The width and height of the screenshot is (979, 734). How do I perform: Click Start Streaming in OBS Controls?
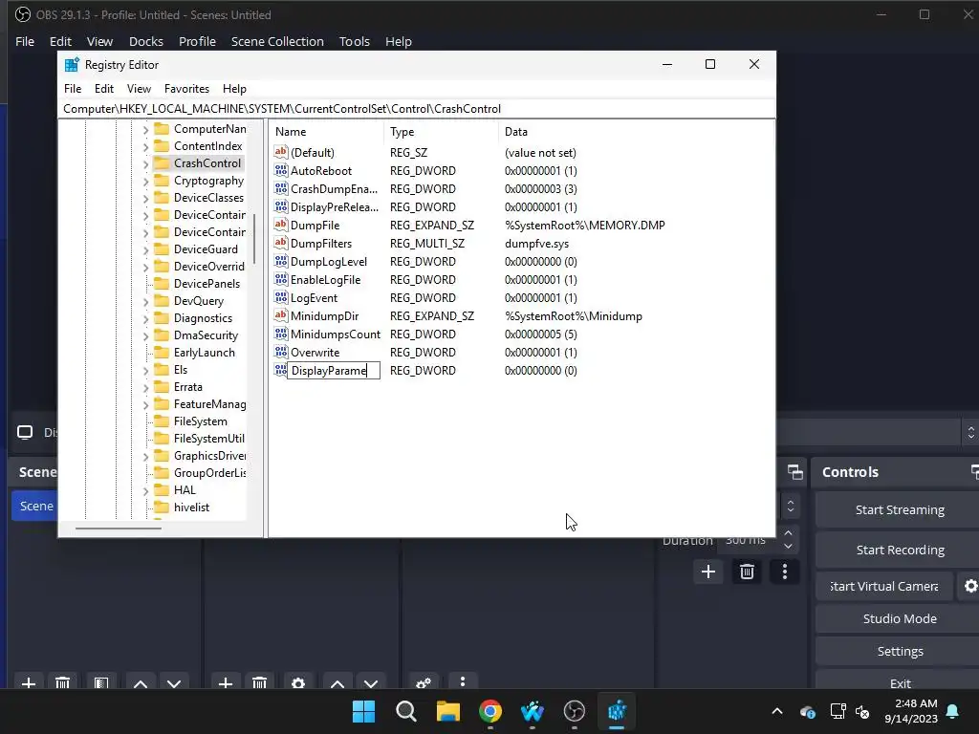click(x=900, y=510)
